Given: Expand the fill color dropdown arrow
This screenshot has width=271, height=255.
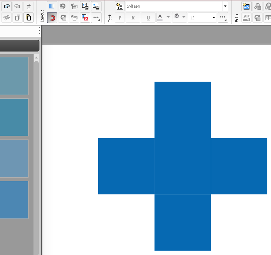Looking at the screenshot, I should [184, 17].
